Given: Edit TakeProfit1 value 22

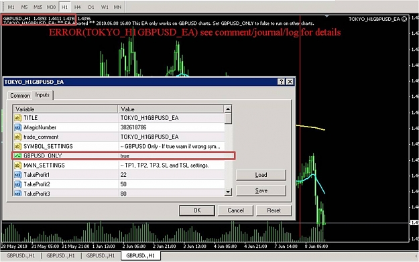Looking at the screenshot, I should click(x=172, y=175).
